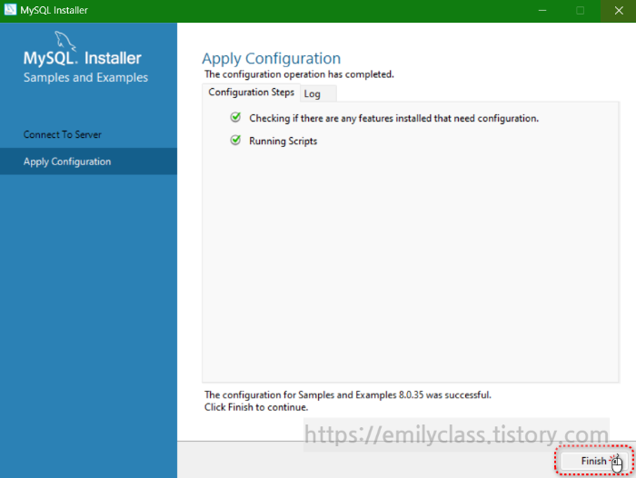Screen dimensions: 636x478
Task: Click the MySQL Installer sidebar title text
Action: click(x=83, y=58)
